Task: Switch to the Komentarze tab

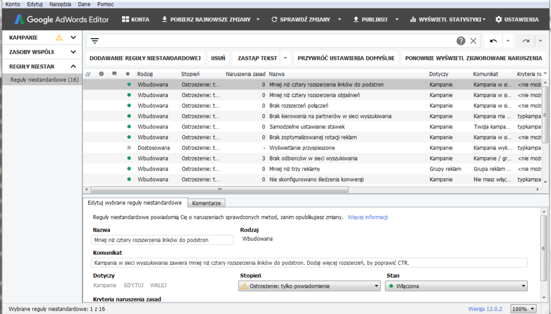Action: click(x=207, y=203)
